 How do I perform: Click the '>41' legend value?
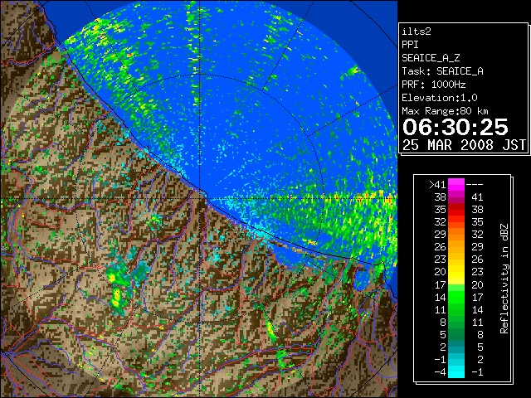(x=437, y=185)
